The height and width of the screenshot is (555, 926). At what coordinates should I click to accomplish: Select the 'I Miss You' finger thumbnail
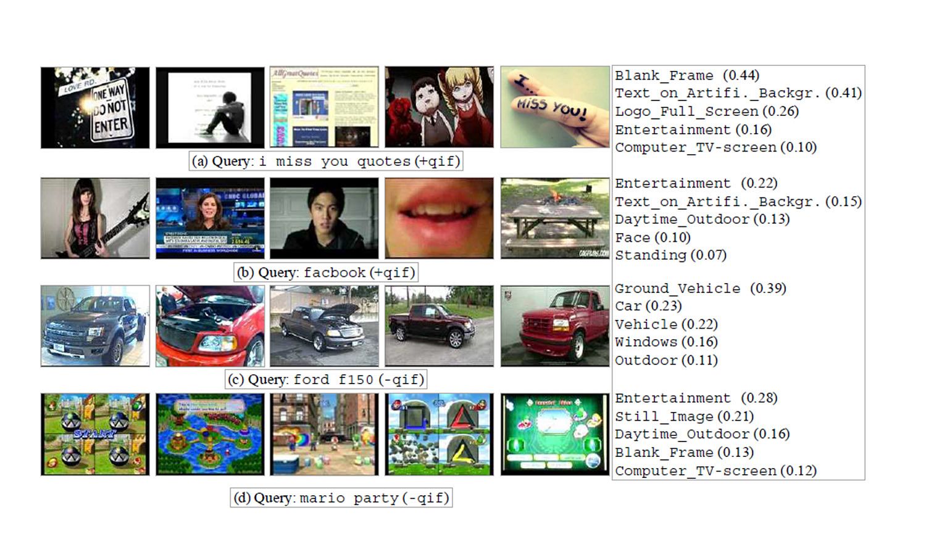coord(555,107)
